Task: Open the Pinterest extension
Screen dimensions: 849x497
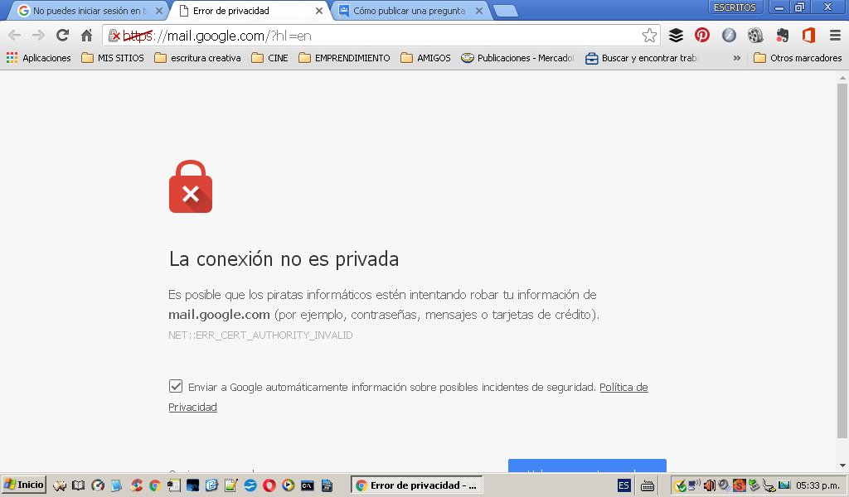Action: coord(702,35)
